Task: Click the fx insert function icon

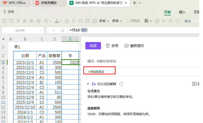Action: [x=62, y=31]
